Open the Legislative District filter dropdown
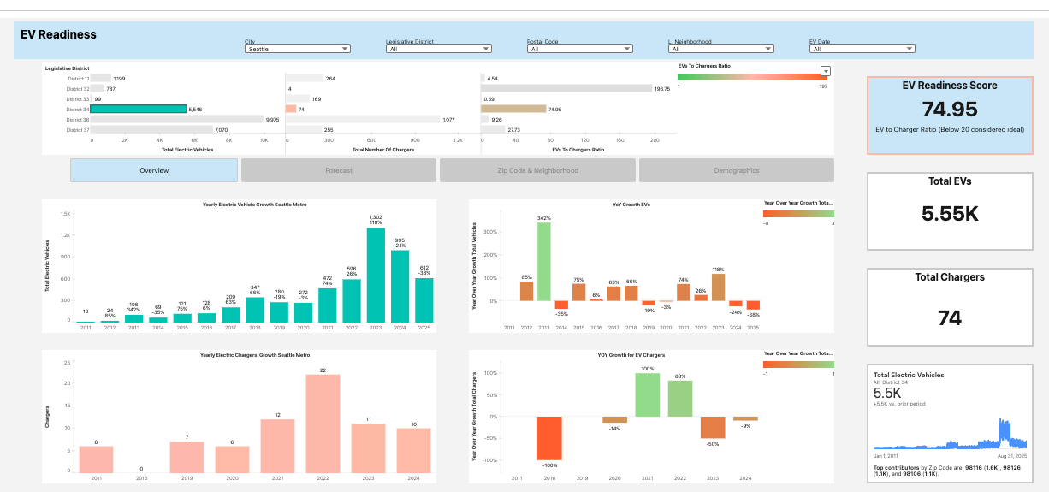1049x492 pixels. tap(438, 49)
